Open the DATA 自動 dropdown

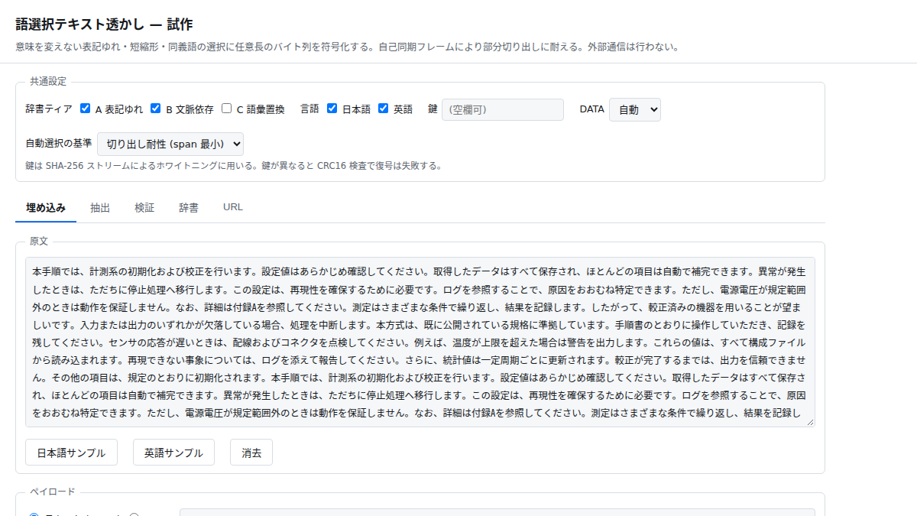634,109
